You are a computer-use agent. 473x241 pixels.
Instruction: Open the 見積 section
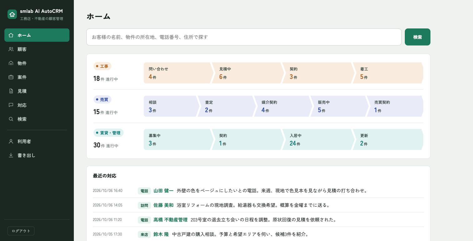click(x=37, y=91)
